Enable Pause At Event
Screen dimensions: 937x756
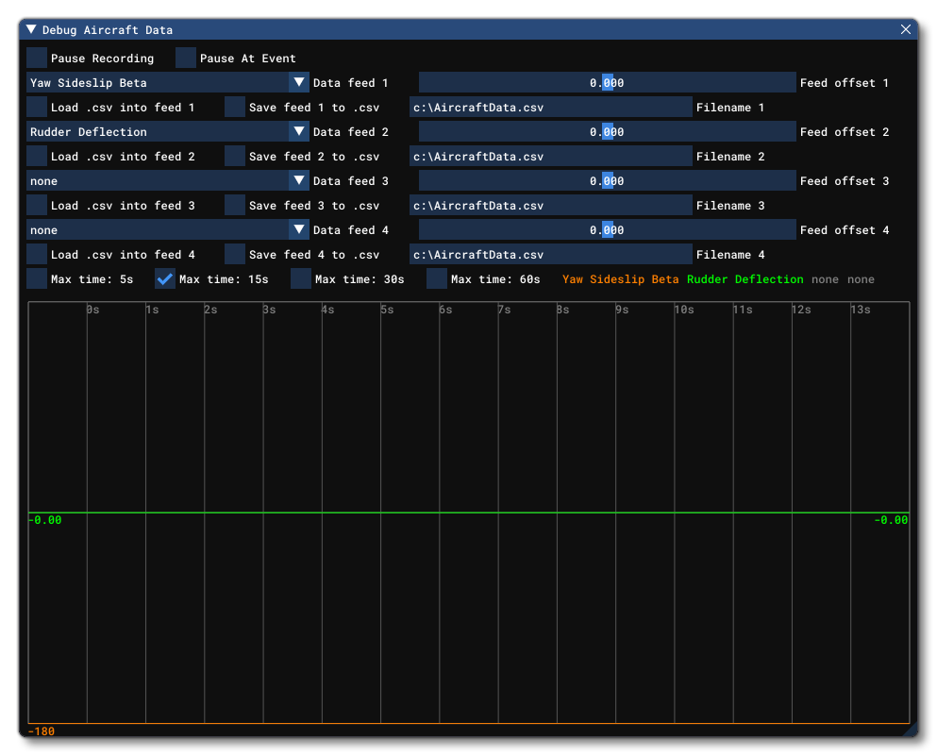(x=183, y=58)
